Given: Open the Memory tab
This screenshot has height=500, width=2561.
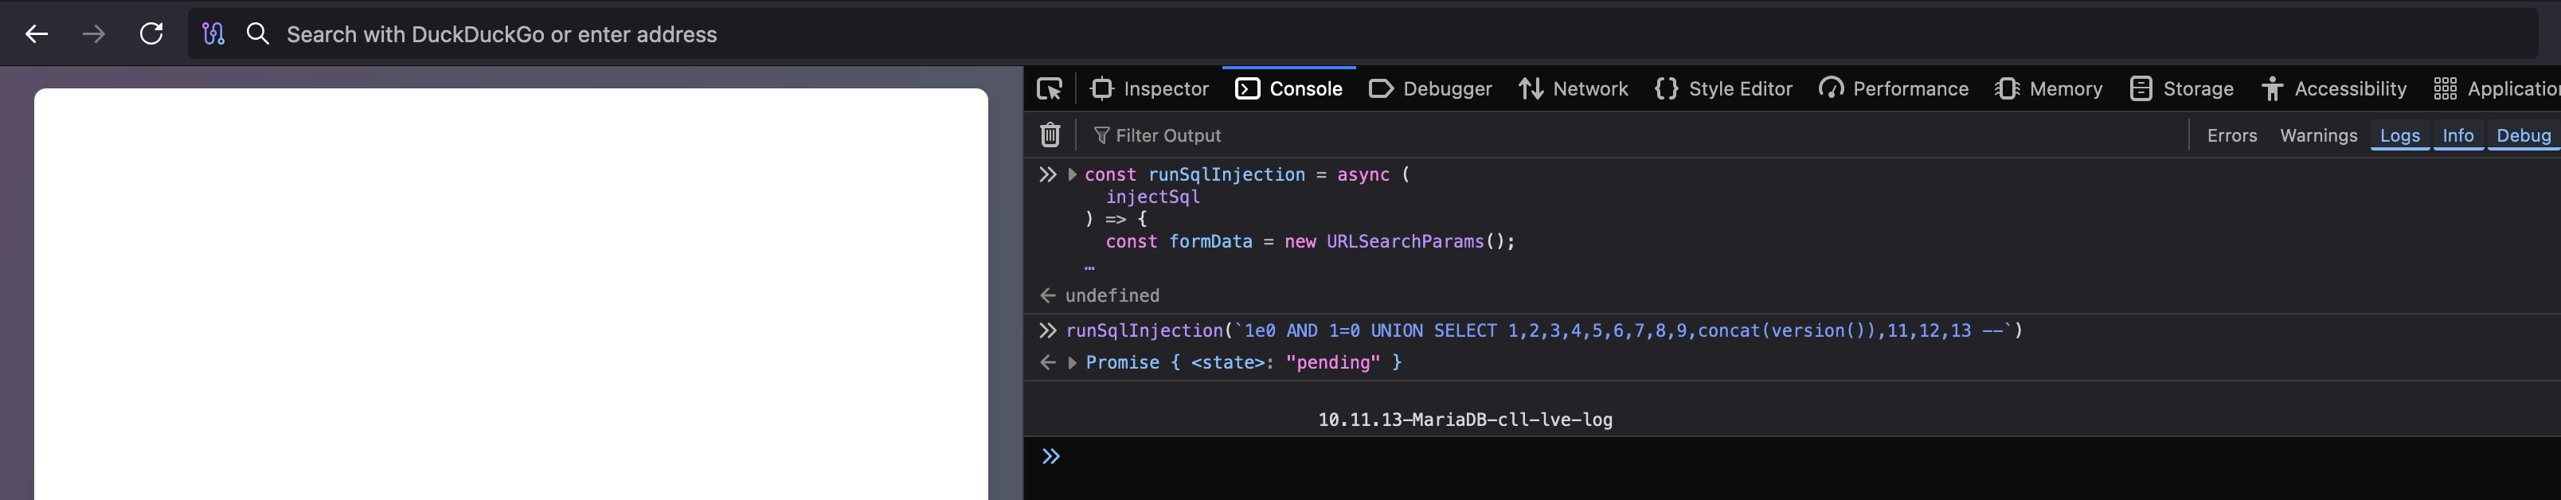Looking at the screenshot, I should (2048, 89).
